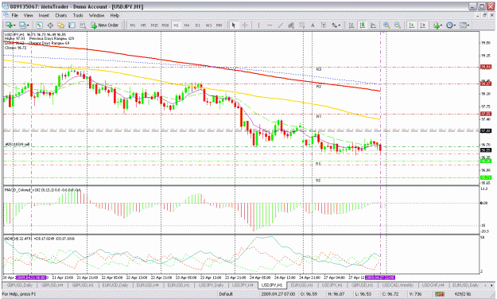Open the Insert menu
Viewport: 497px width, 299px height.
pos(44,15)
